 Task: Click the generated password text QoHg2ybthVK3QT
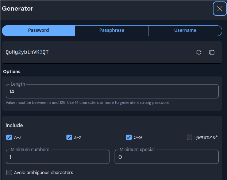pyautogui.click(x=27, y=52)
